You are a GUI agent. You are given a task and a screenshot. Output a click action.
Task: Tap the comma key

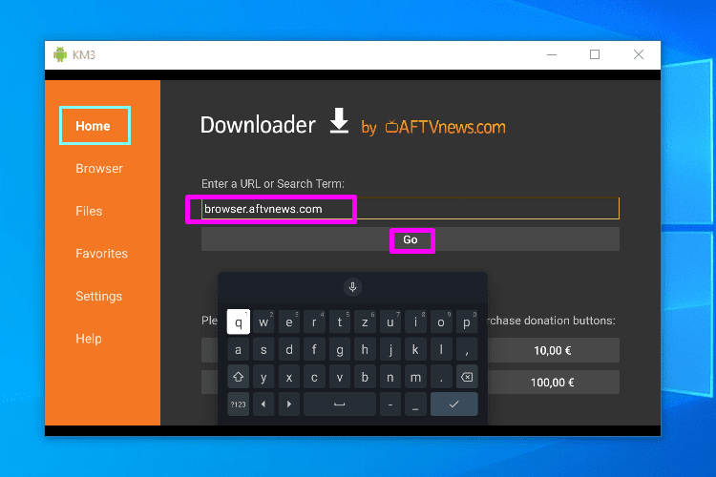(x=466, y=350)
